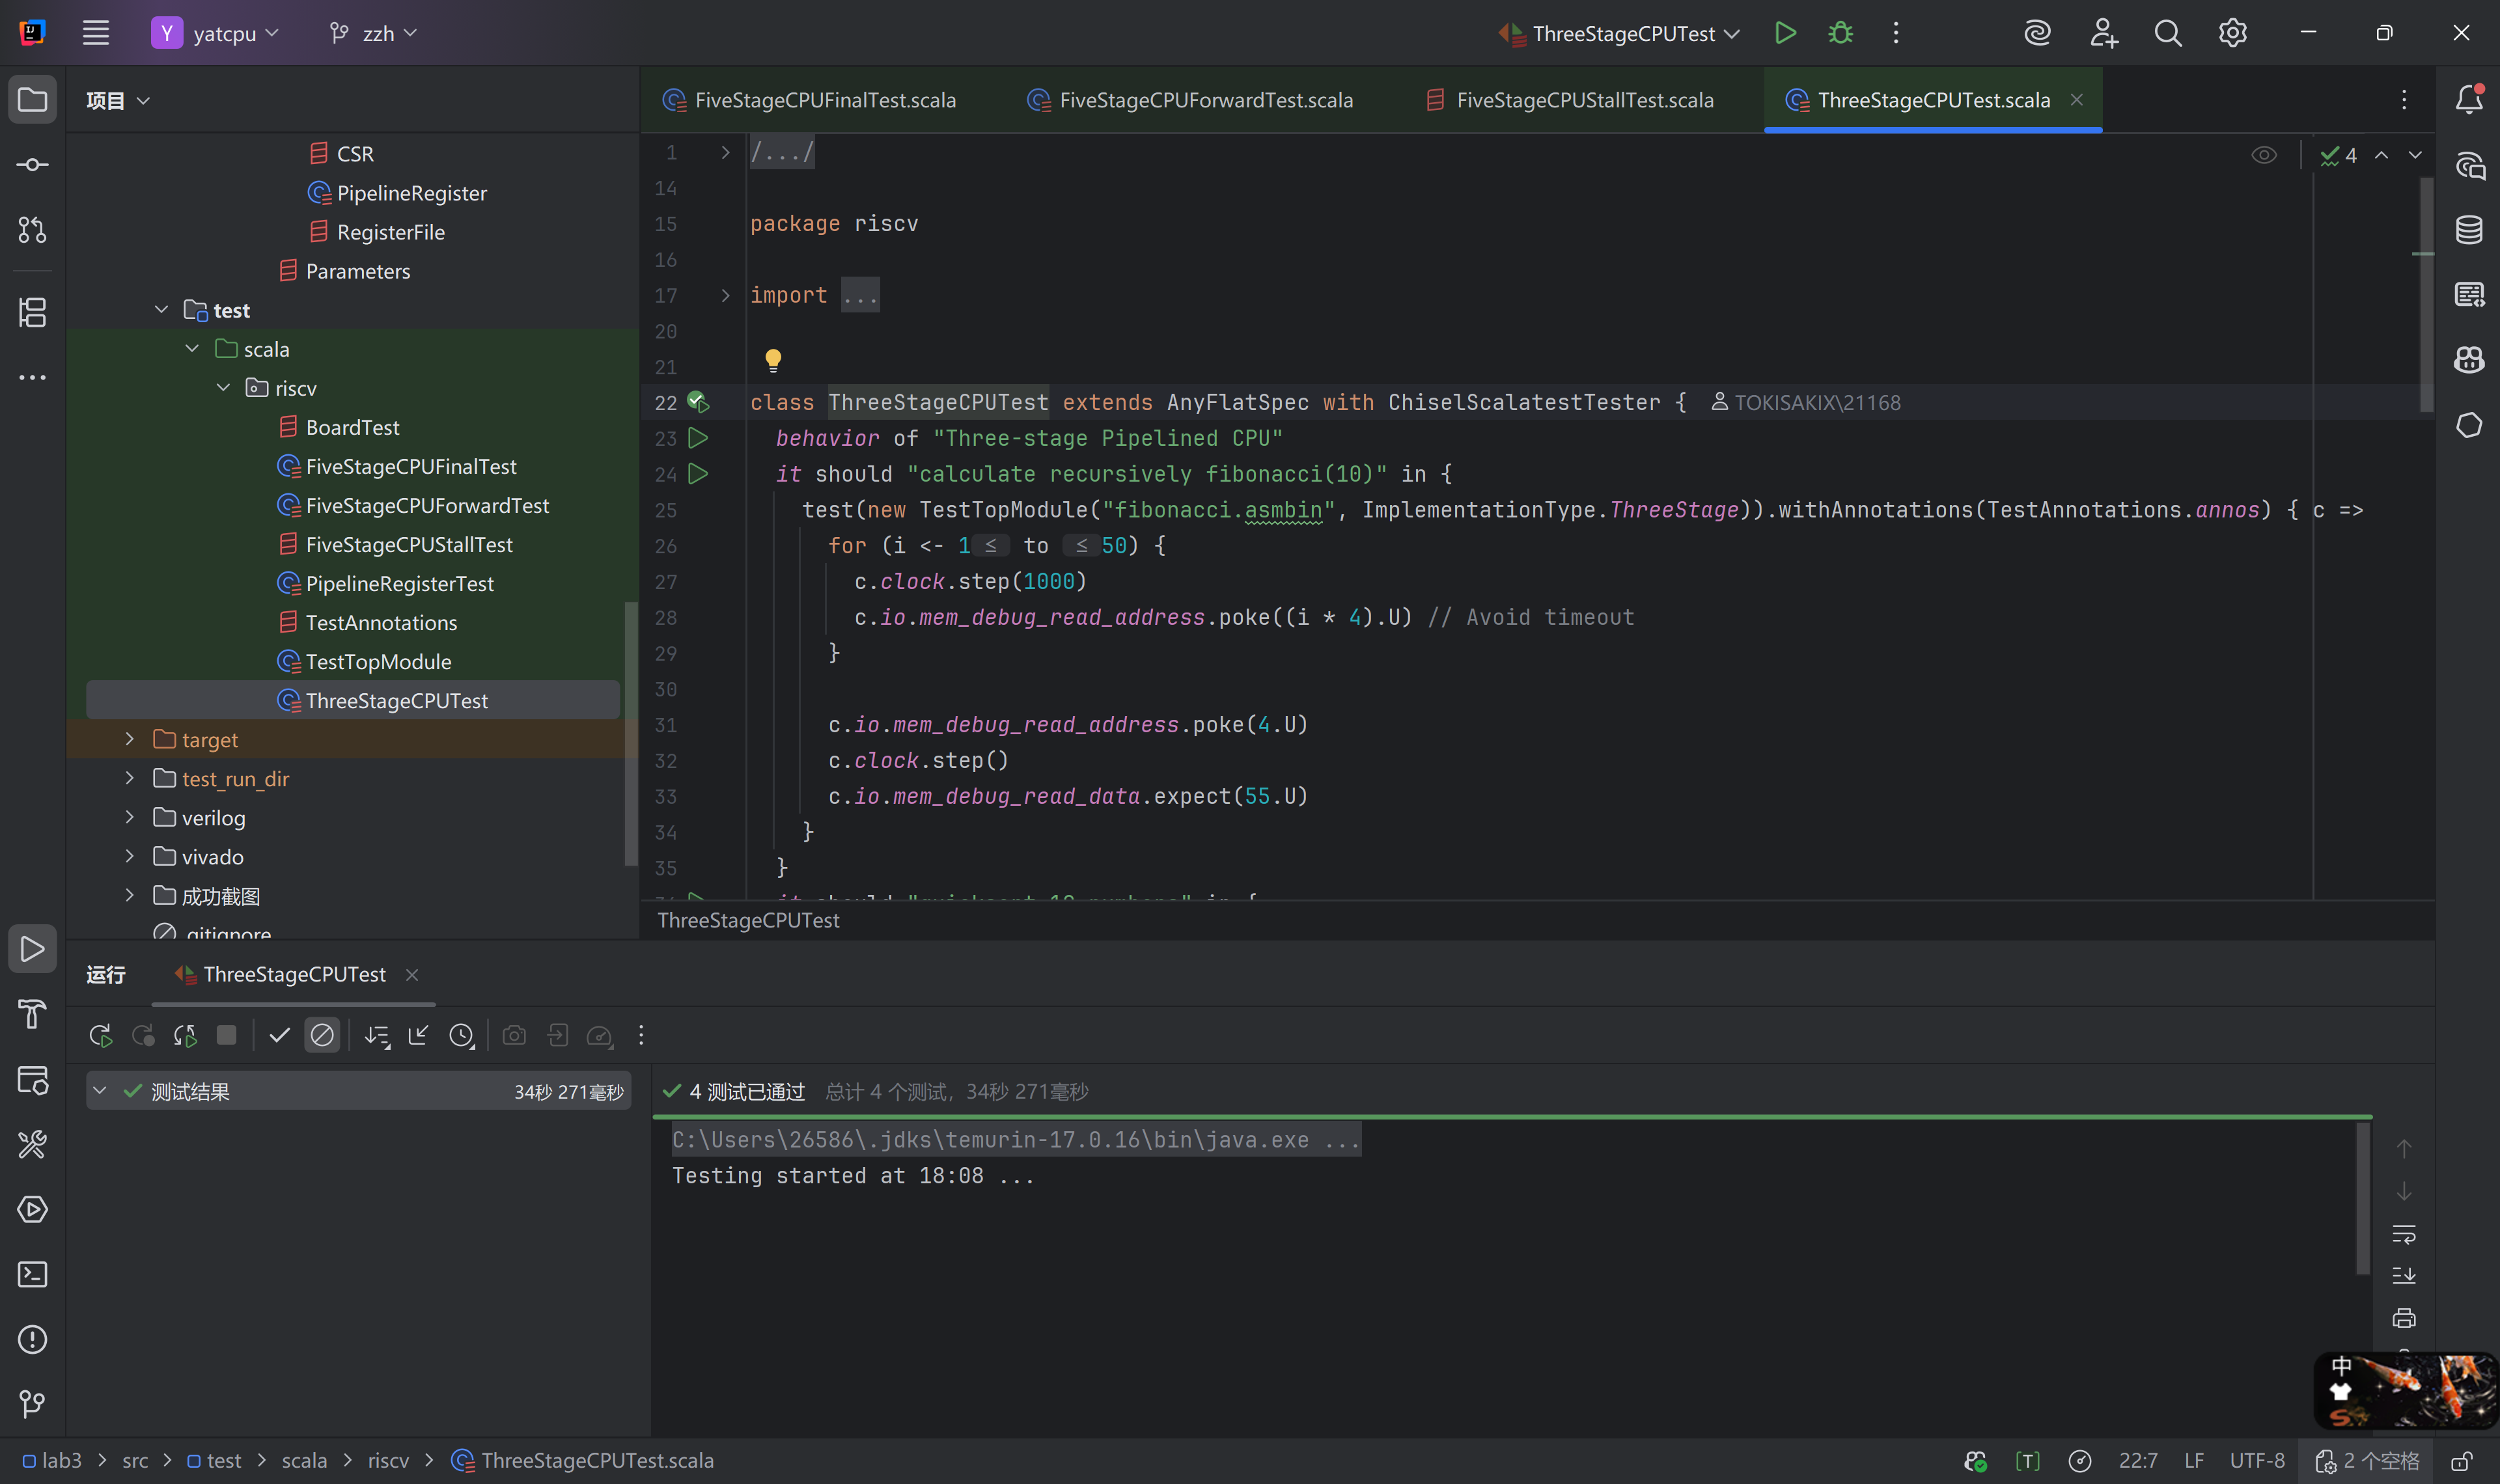Click the UTF-8 encoding status widget
The height and width of the screenshot is (1484, 2500).
(2256, 1460)
